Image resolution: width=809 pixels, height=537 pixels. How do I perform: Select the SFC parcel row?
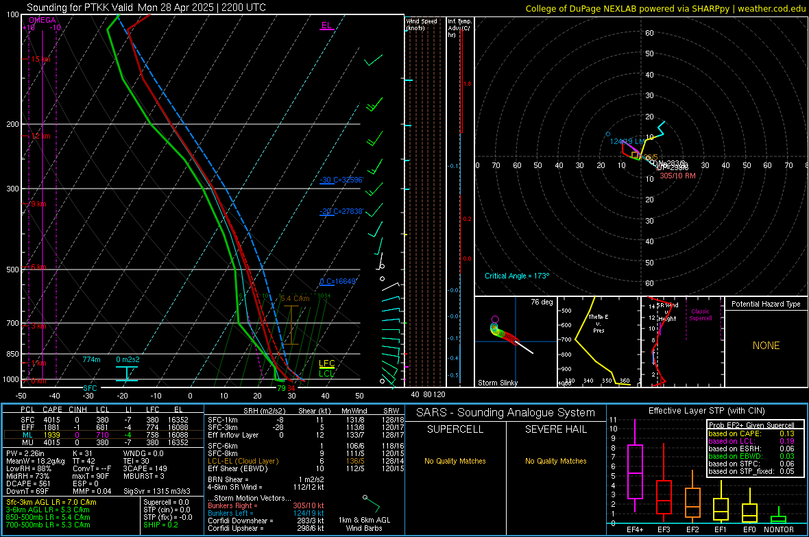(104, 420)
